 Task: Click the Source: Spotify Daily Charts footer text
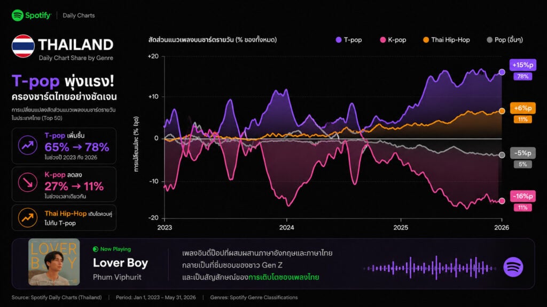(57, 297)
